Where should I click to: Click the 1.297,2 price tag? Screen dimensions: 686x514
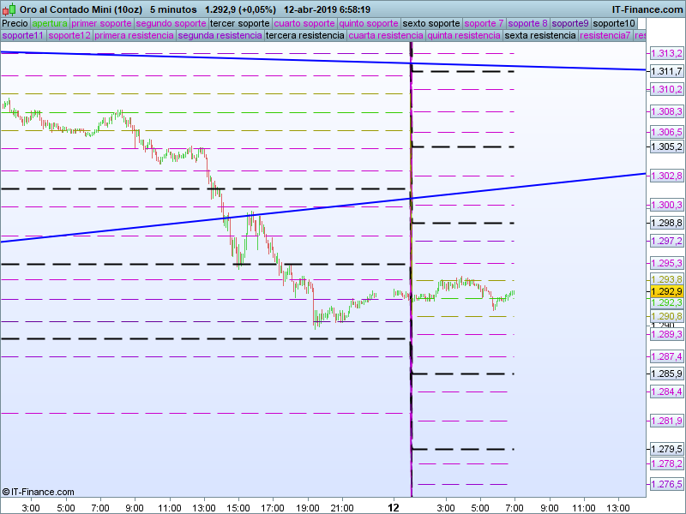[x=666, y=241]
